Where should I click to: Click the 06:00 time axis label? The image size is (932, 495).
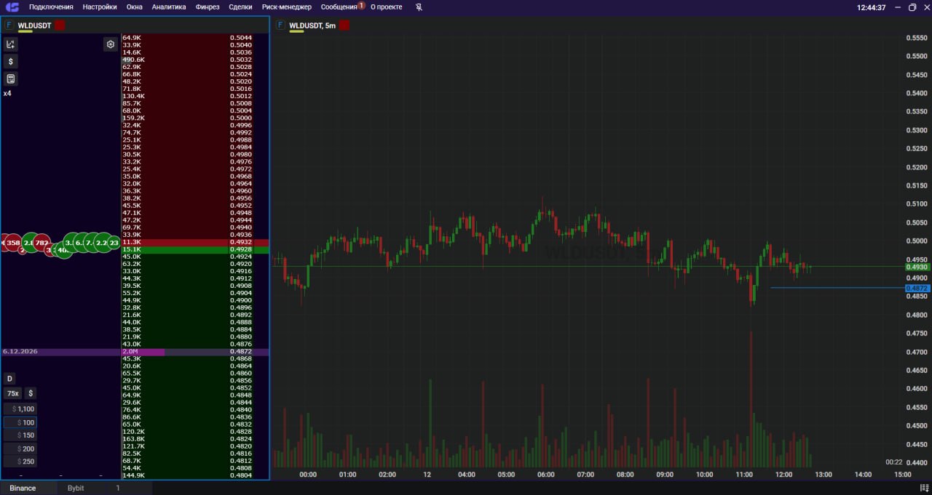(546, 475)
